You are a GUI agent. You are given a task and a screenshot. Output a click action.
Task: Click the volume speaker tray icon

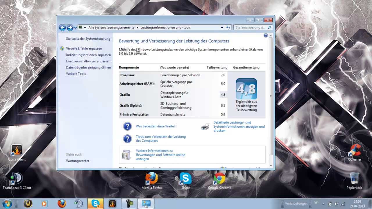(337, 204)
